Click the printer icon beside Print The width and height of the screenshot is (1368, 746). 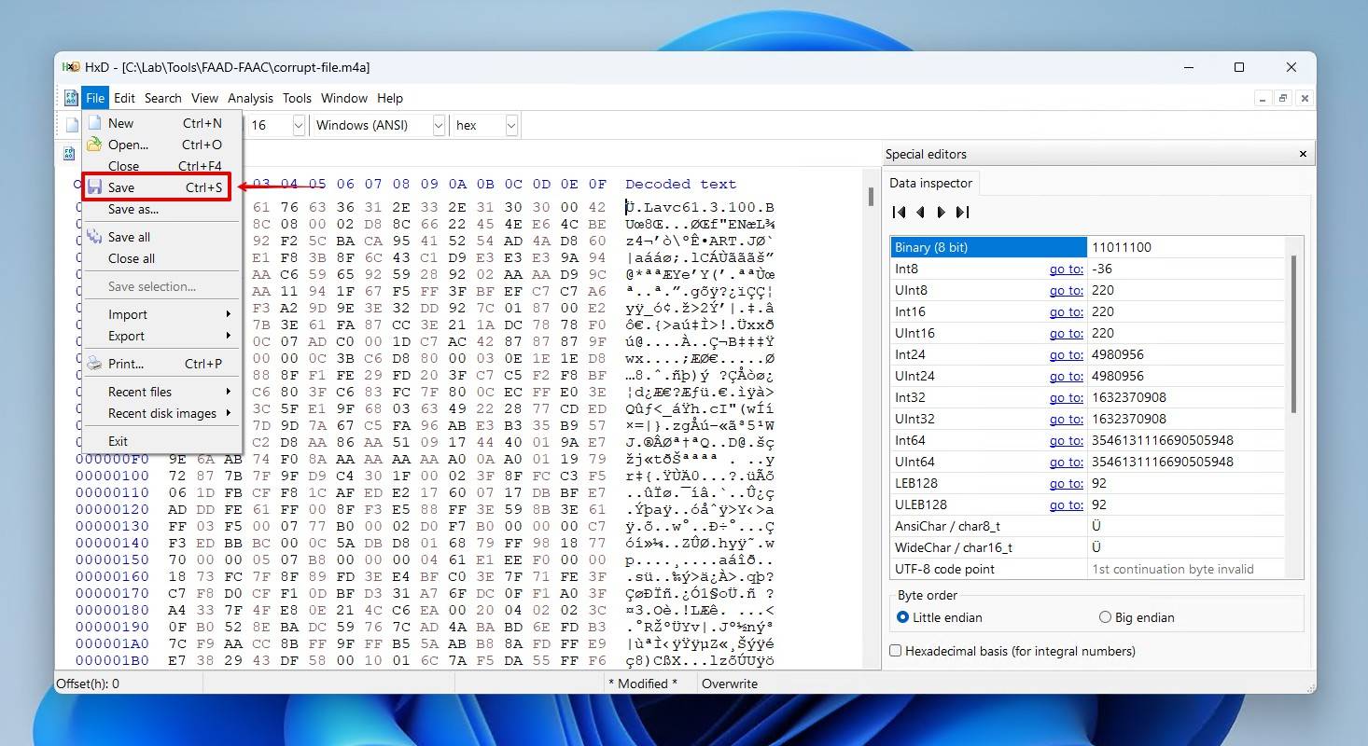click(x=94, y=364)
